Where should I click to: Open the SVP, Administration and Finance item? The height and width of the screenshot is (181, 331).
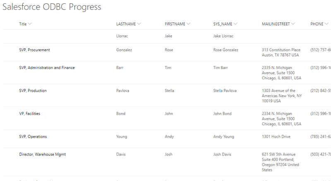click(x=47, y=68)
